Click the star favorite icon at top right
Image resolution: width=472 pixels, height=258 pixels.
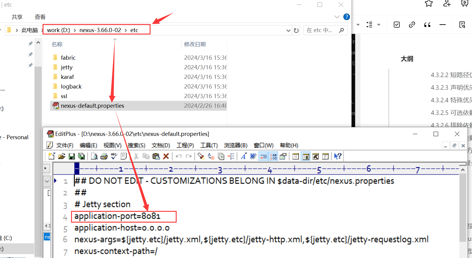coord(429,3)
